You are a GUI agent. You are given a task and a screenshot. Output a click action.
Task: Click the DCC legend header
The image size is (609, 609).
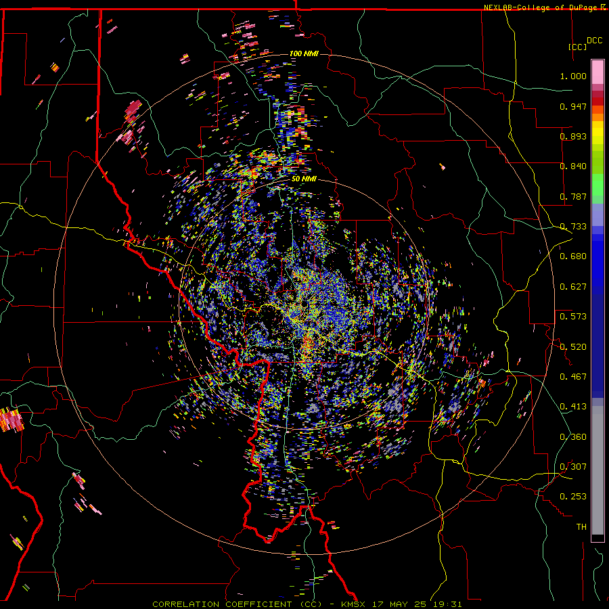pos(594,41)
